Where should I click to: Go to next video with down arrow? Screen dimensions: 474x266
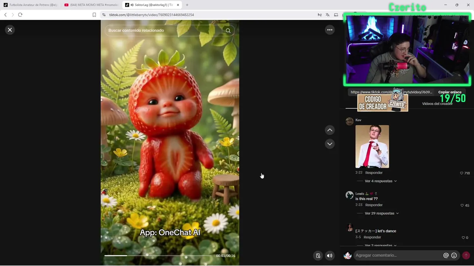pos(330,144)
